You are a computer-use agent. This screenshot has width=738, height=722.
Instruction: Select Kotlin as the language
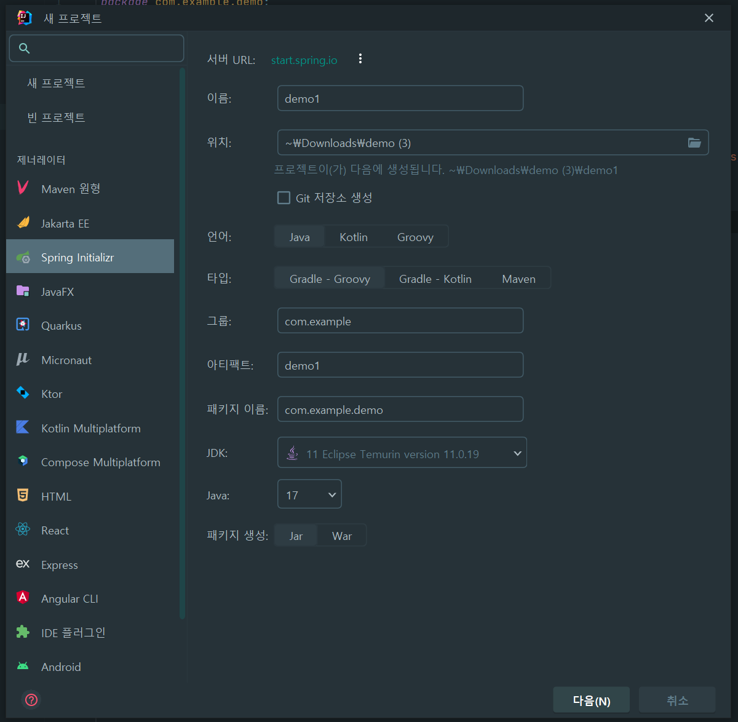(x=354, y=237)
